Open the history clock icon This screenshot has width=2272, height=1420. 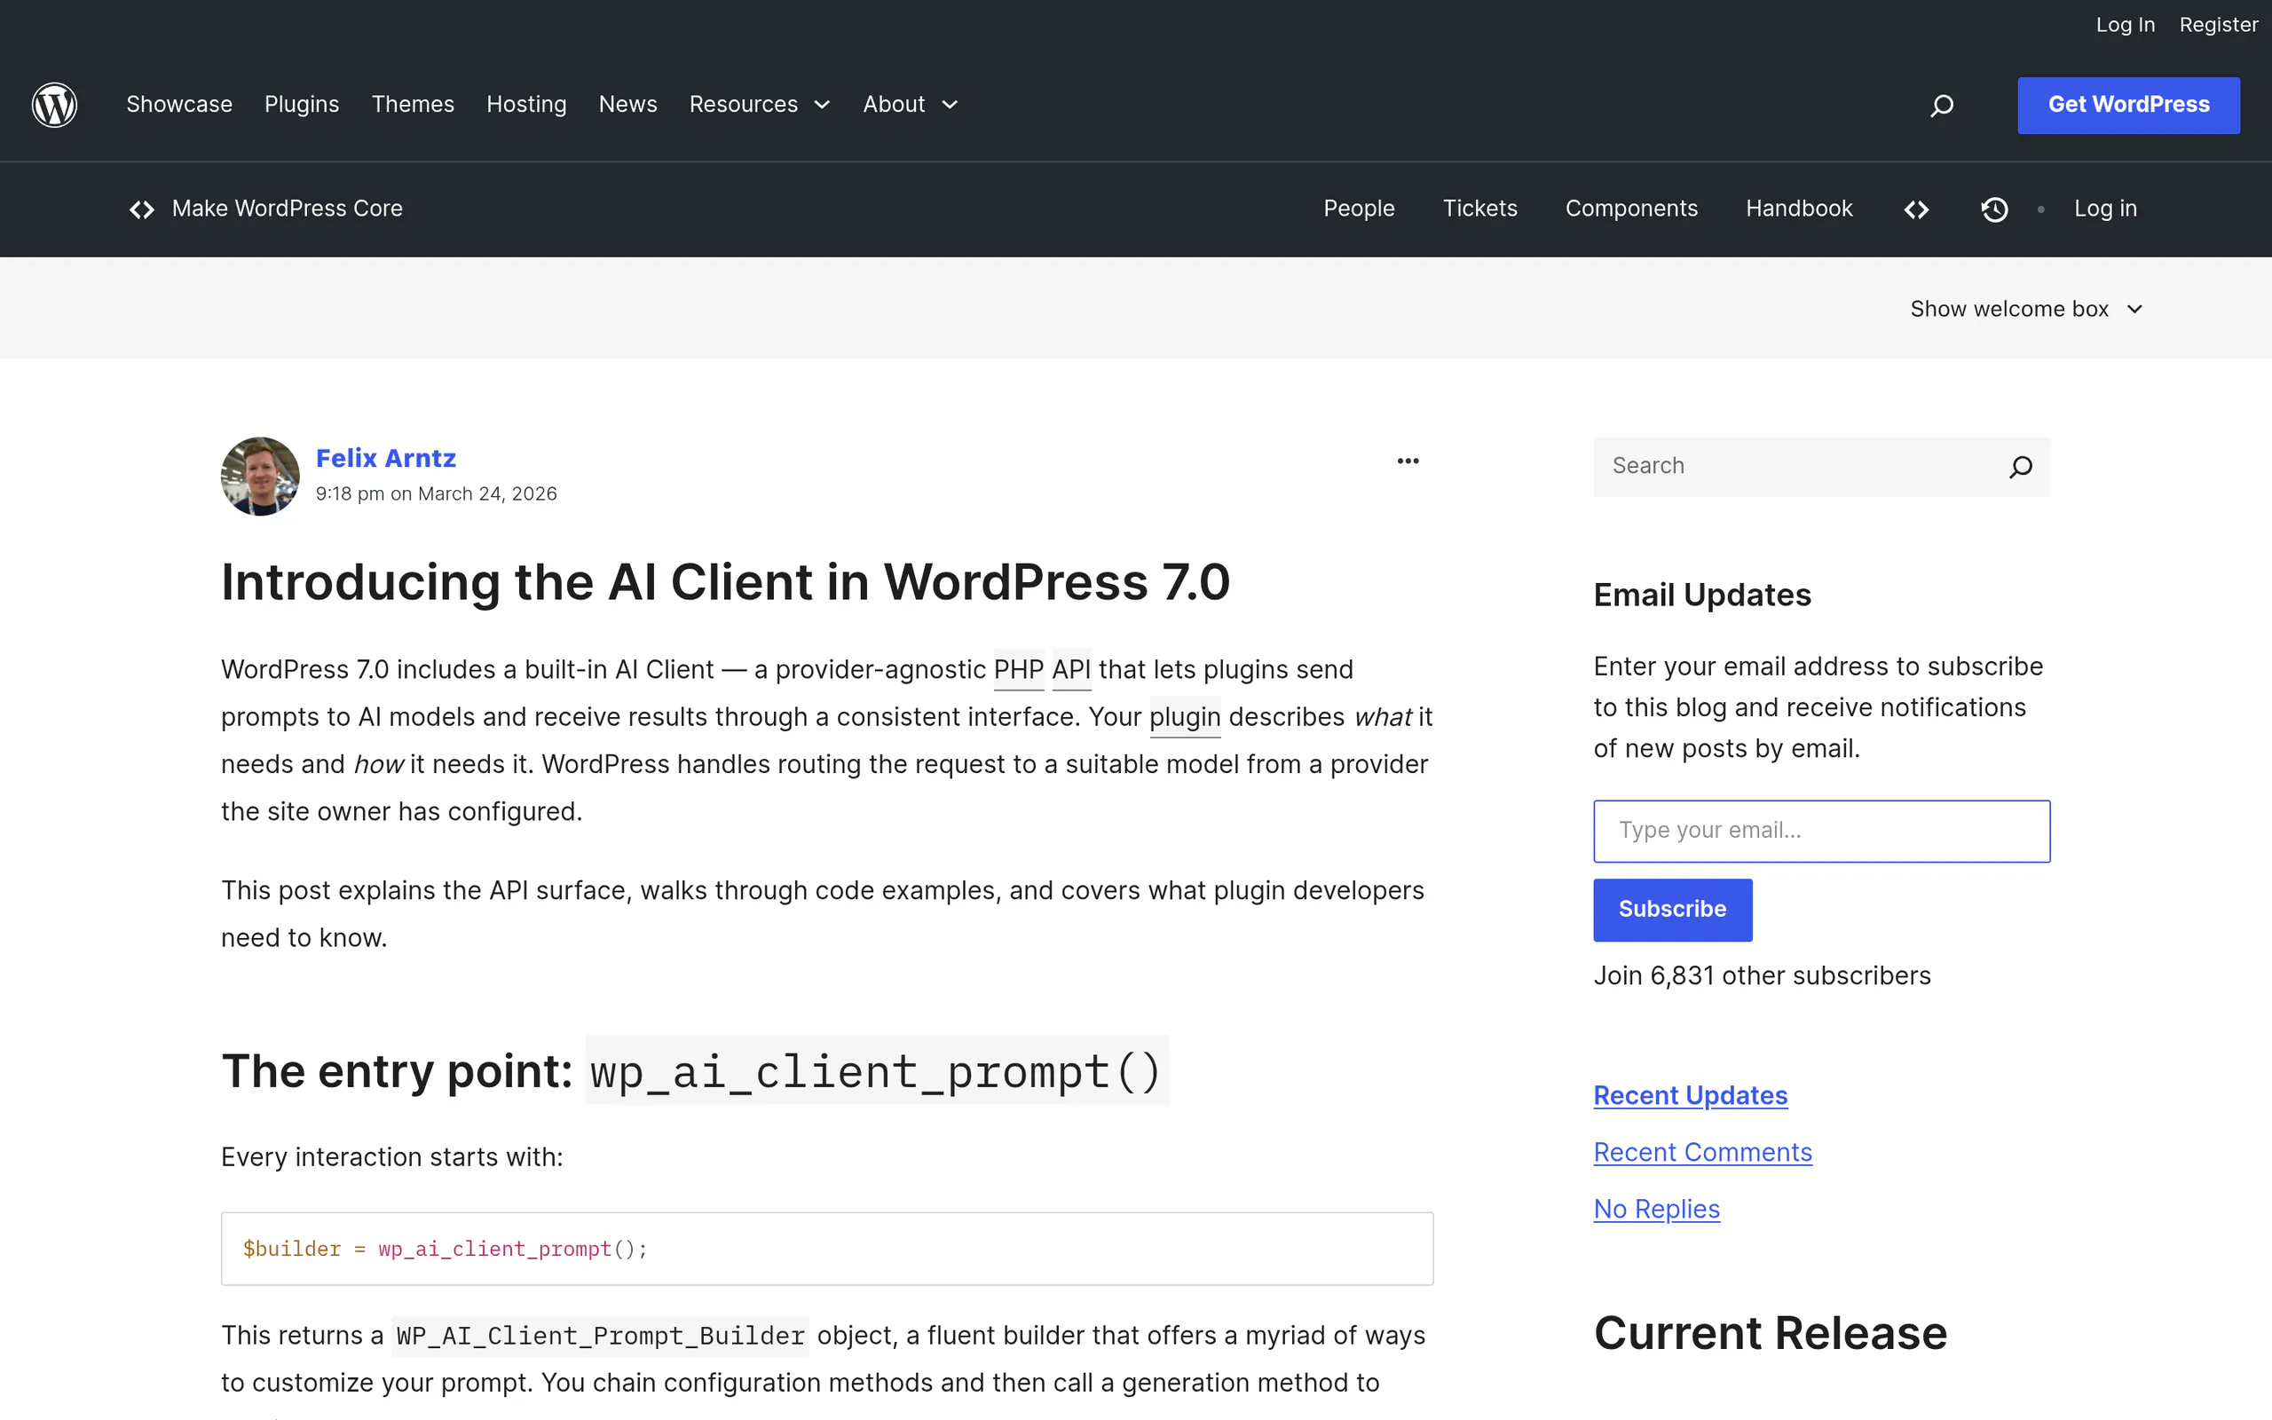click(1994, 209)
